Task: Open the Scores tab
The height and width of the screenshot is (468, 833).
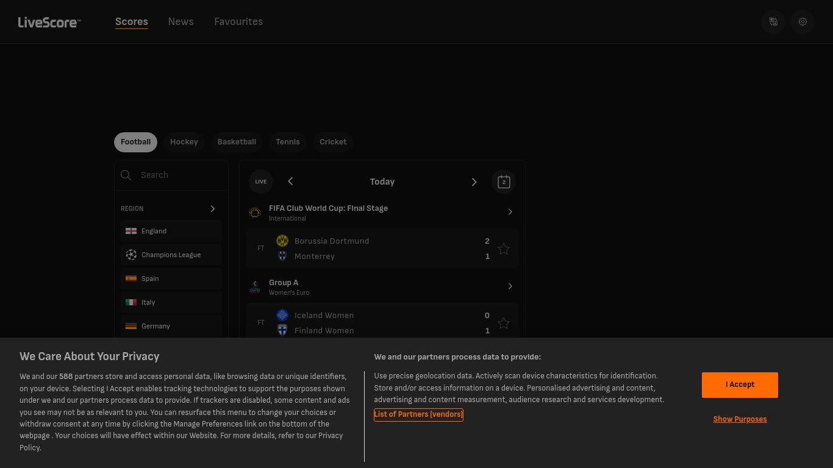Action: click(x=132, y=21)
